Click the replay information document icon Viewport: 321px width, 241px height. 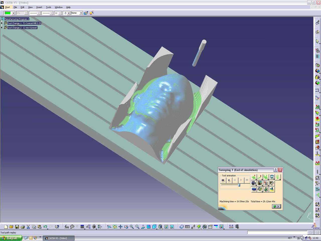tap(266, 183)
